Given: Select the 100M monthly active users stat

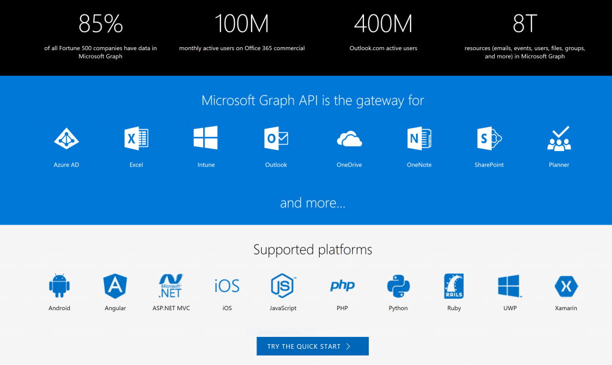Looking at the screenshot, I should 241,24.
